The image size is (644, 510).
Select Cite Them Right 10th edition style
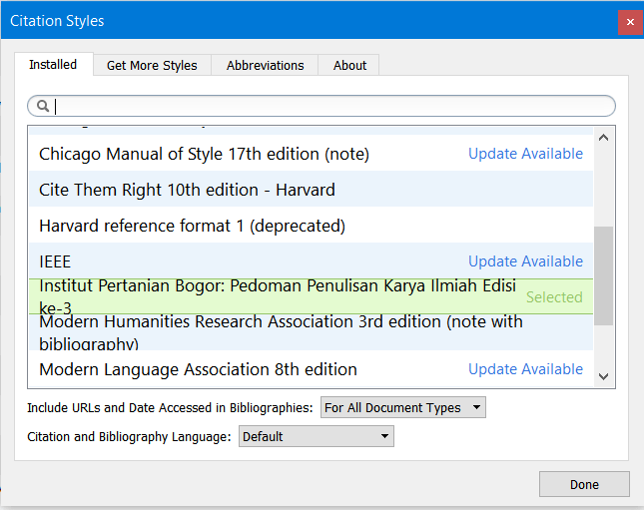click(x=187, y=190)
